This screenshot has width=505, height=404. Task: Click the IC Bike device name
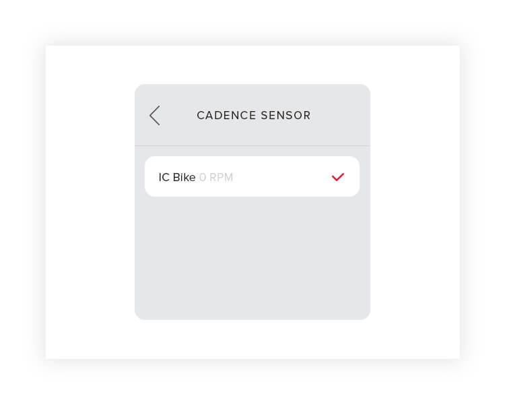(176, 178)
